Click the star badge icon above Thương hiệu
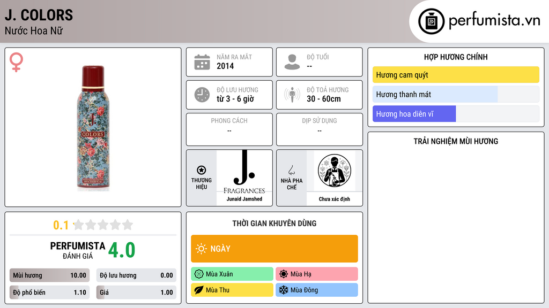The height and width of the screenshot is (308, 549). (x=202, y=170)
